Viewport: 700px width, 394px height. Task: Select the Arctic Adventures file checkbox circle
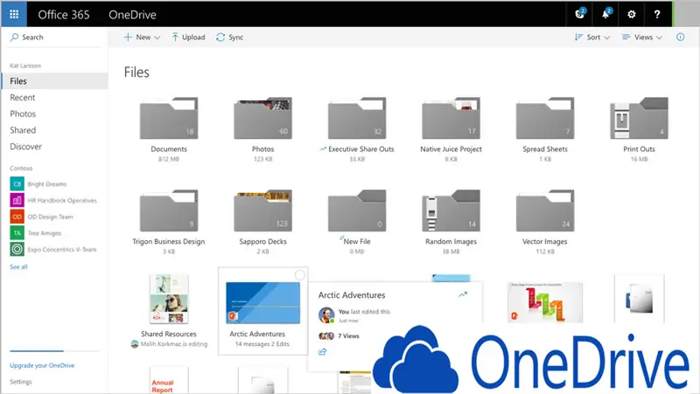[300, 275]
